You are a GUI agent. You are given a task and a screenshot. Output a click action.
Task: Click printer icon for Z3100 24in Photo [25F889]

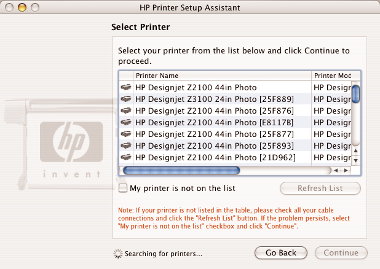pos(126,99)
